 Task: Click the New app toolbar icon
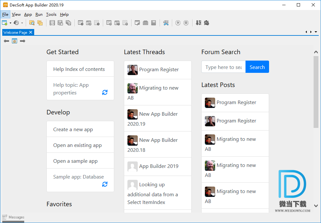coord(5,23)
